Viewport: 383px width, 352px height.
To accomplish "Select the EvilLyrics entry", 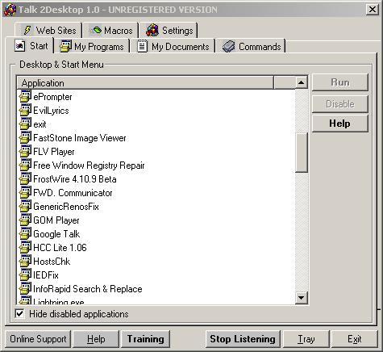I will pyautogui.click(x=51, y=111).
